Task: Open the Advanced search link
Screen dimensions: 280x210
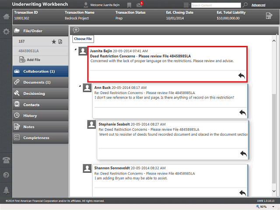Action: tap(258, 5)
